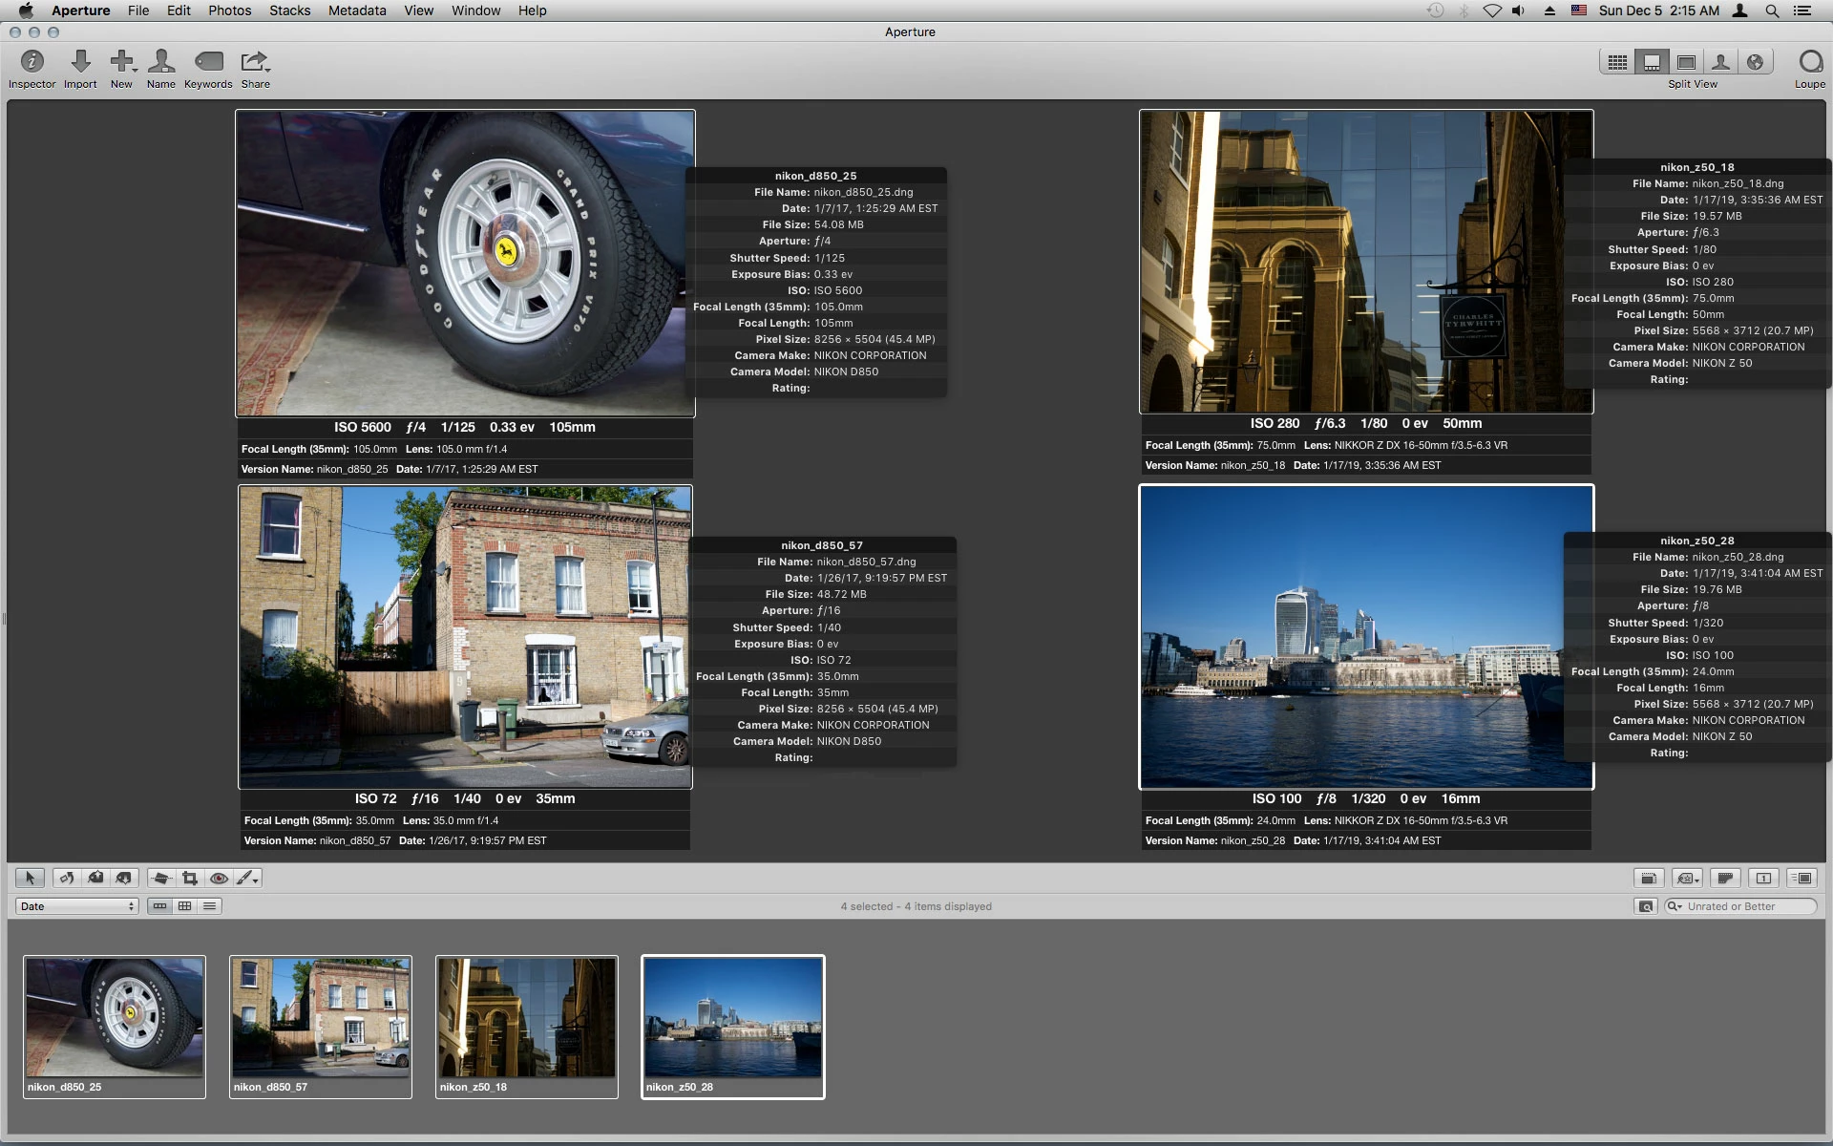Open the Metadata menu

(357, 11)
